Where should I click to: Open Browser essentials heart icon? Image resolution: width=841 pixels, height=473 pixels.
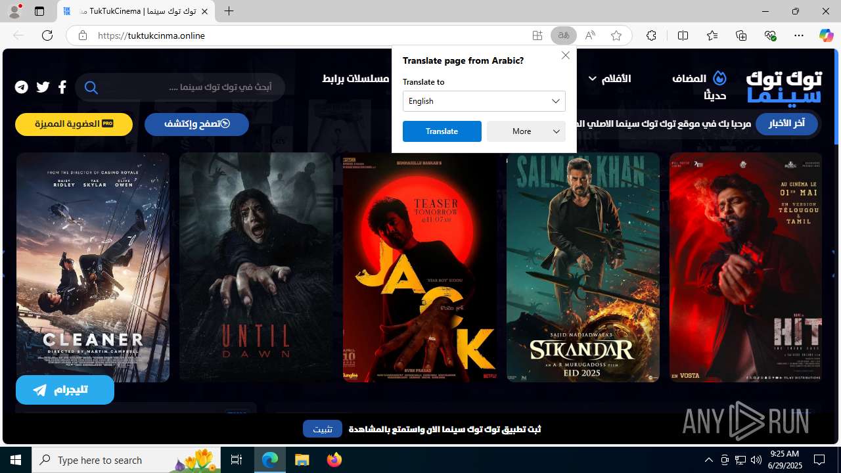[770, 35]
